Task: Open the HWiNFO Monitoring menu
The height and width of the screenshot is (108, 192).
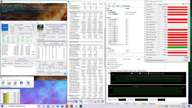Action: 14,80
